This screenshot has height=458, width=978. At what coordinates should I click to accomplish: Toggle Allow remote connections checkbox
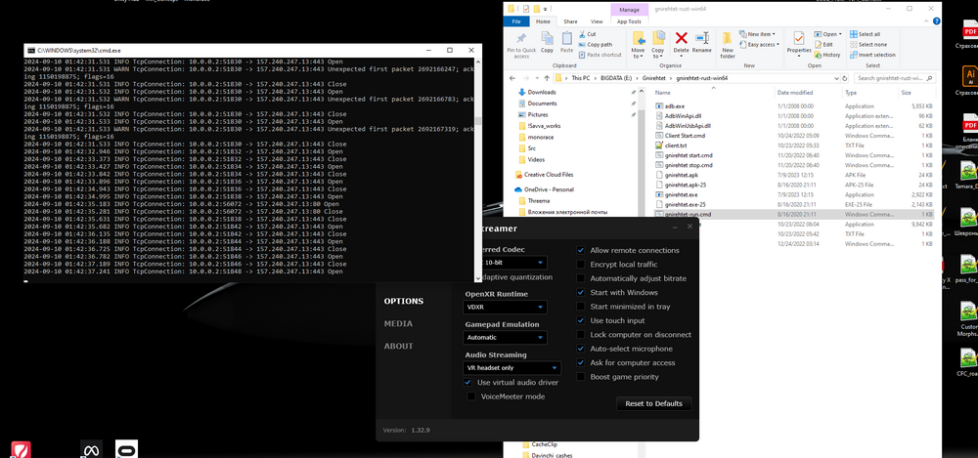click(581, 251)
